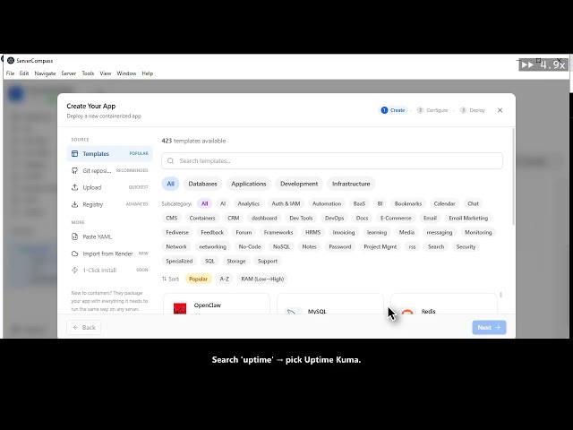Select the All subcategory chip
The image size is (573, 430).
pos(205,203)
